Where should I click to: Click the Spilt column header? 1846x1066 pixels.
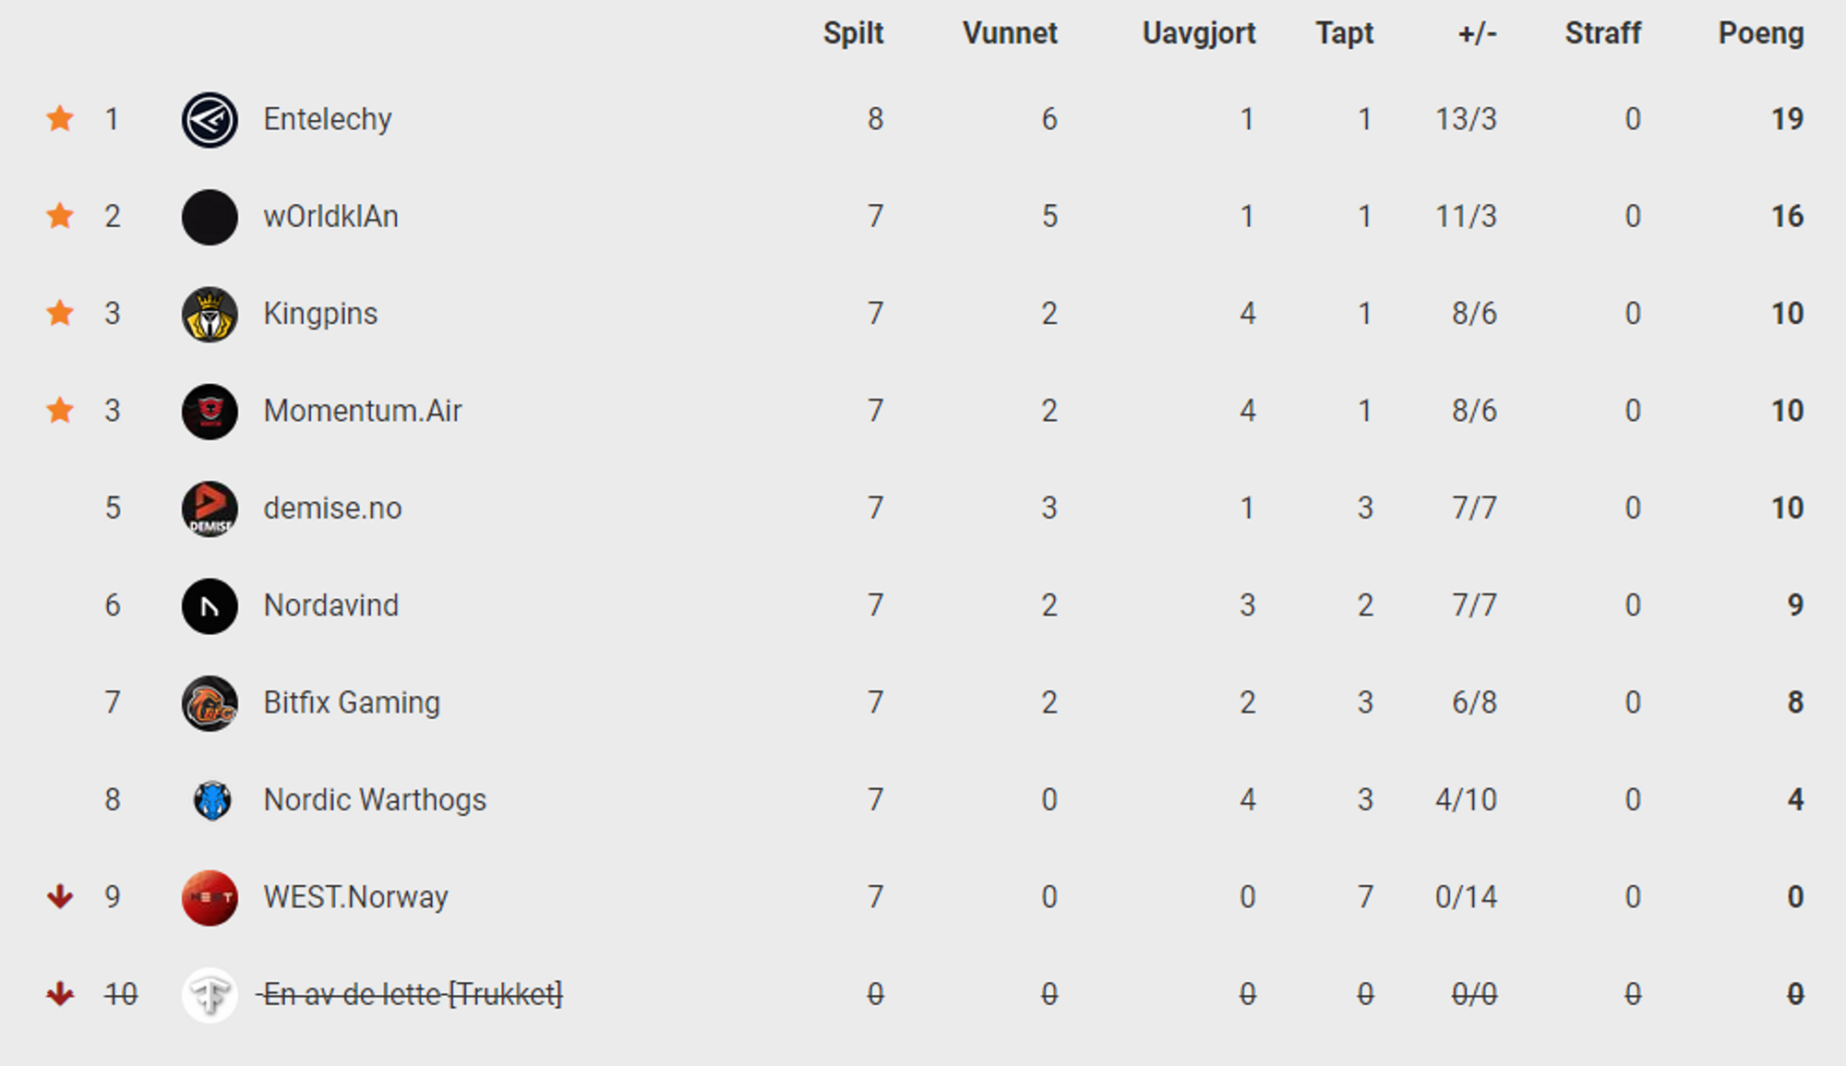tap(853, 33)
